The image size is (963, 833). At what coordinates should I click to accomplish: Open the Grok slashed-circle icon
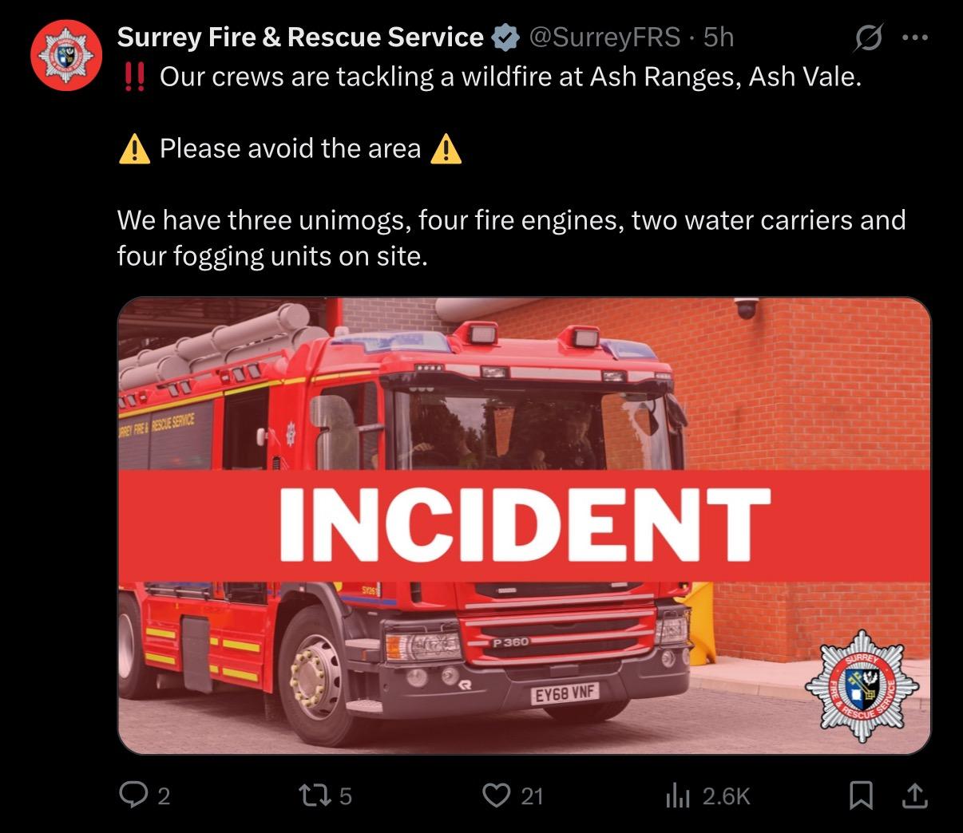[x=869, y=38]
